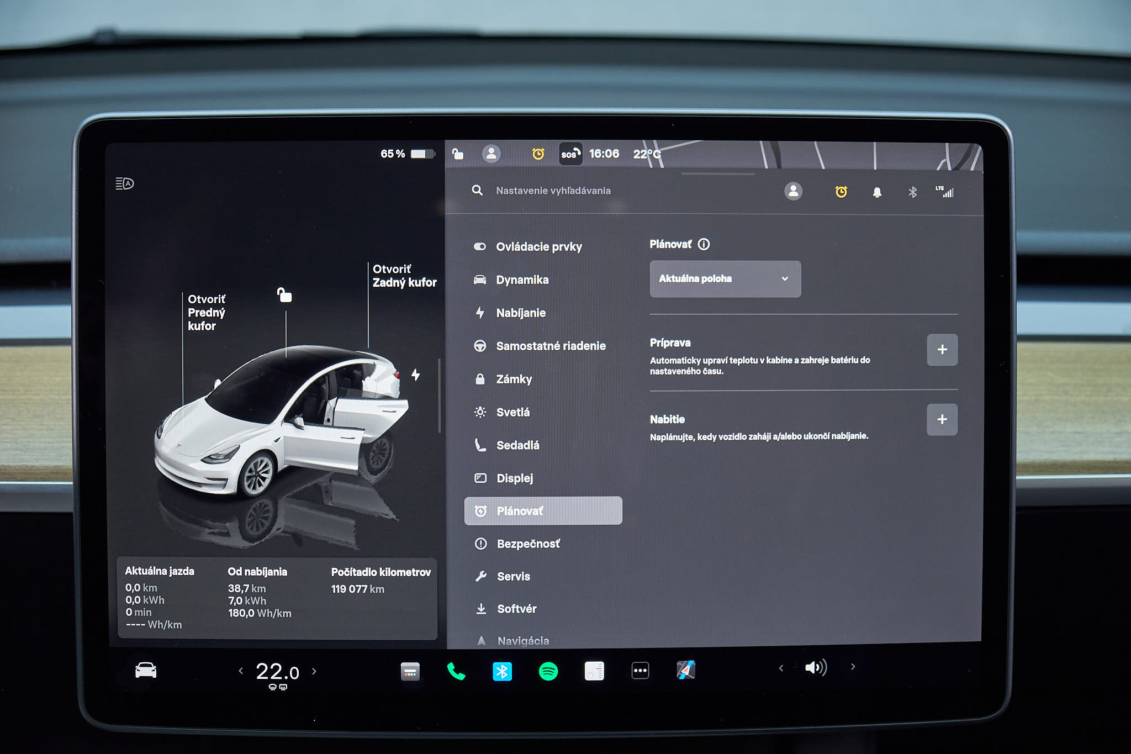Viewport: 1131px width, 754px height.
Task: Tap the Počítadlo kilometrov odometer
Action: (x=380, y=580)
